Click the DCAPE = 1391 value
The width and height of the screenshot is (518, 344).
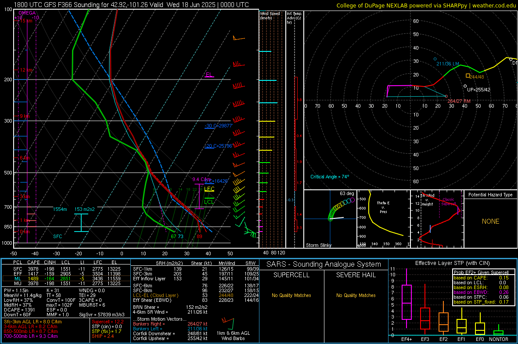(x=19, y=310)
